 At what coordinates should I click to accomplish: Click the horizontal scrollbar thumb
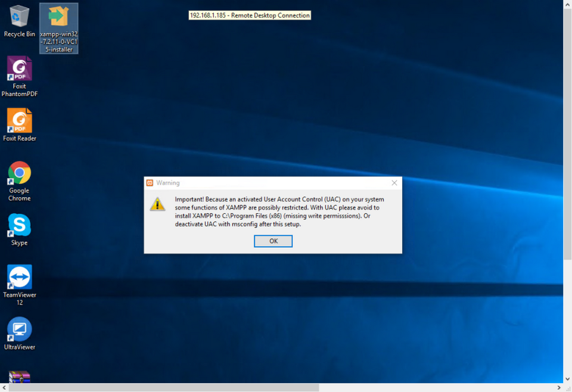[x=164, y=388]
